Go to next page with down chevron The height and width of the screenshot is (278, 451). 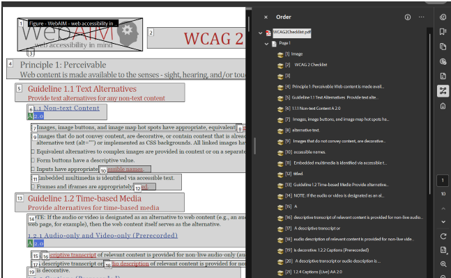click(x=443, y=222)
